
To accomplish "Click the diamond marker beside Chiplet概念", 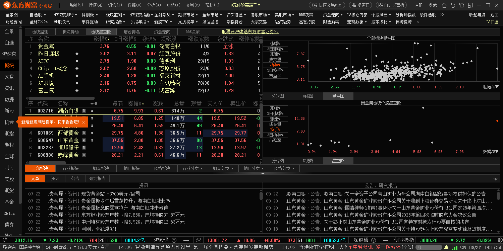I will click(77, 69).
